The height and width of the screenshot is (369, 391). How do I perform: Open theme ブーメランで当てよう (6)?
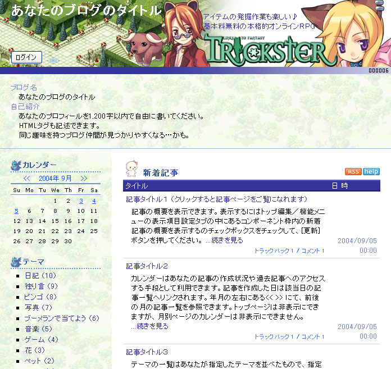(x=62, y=318)
